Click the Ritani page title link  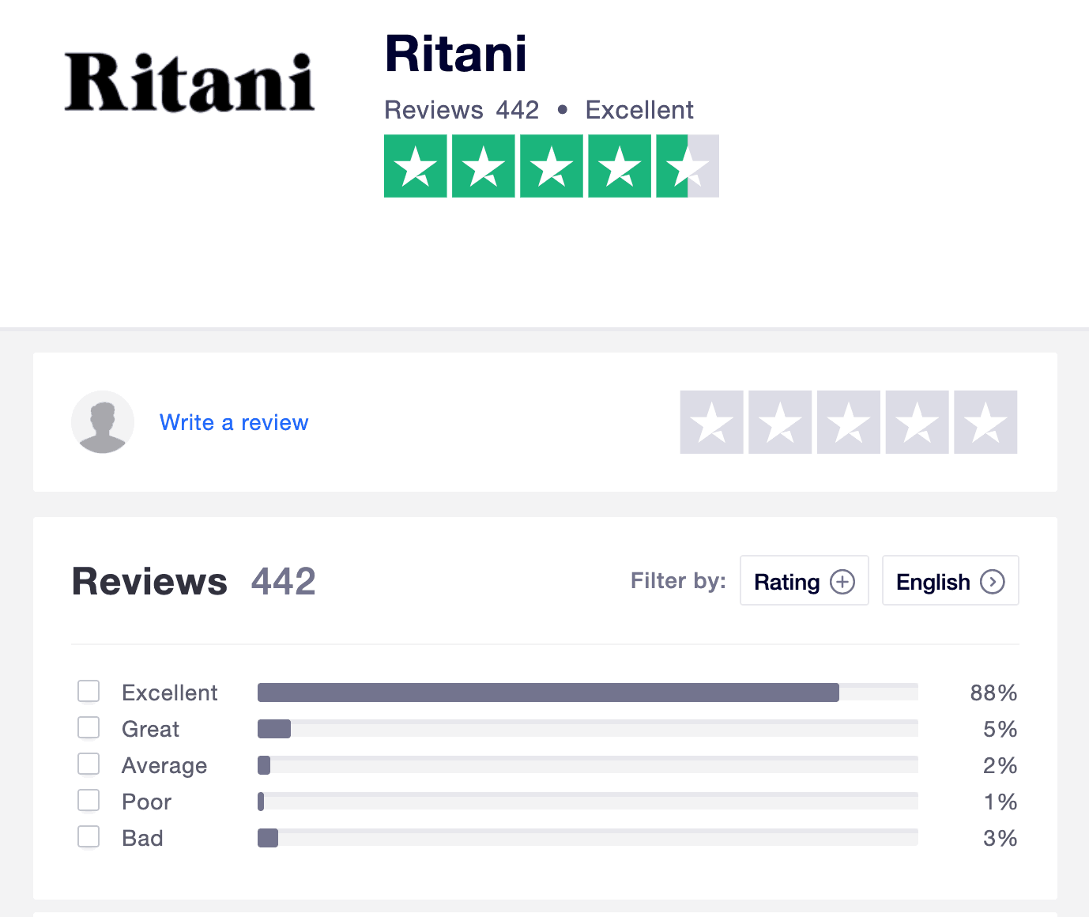coord(455,54)
